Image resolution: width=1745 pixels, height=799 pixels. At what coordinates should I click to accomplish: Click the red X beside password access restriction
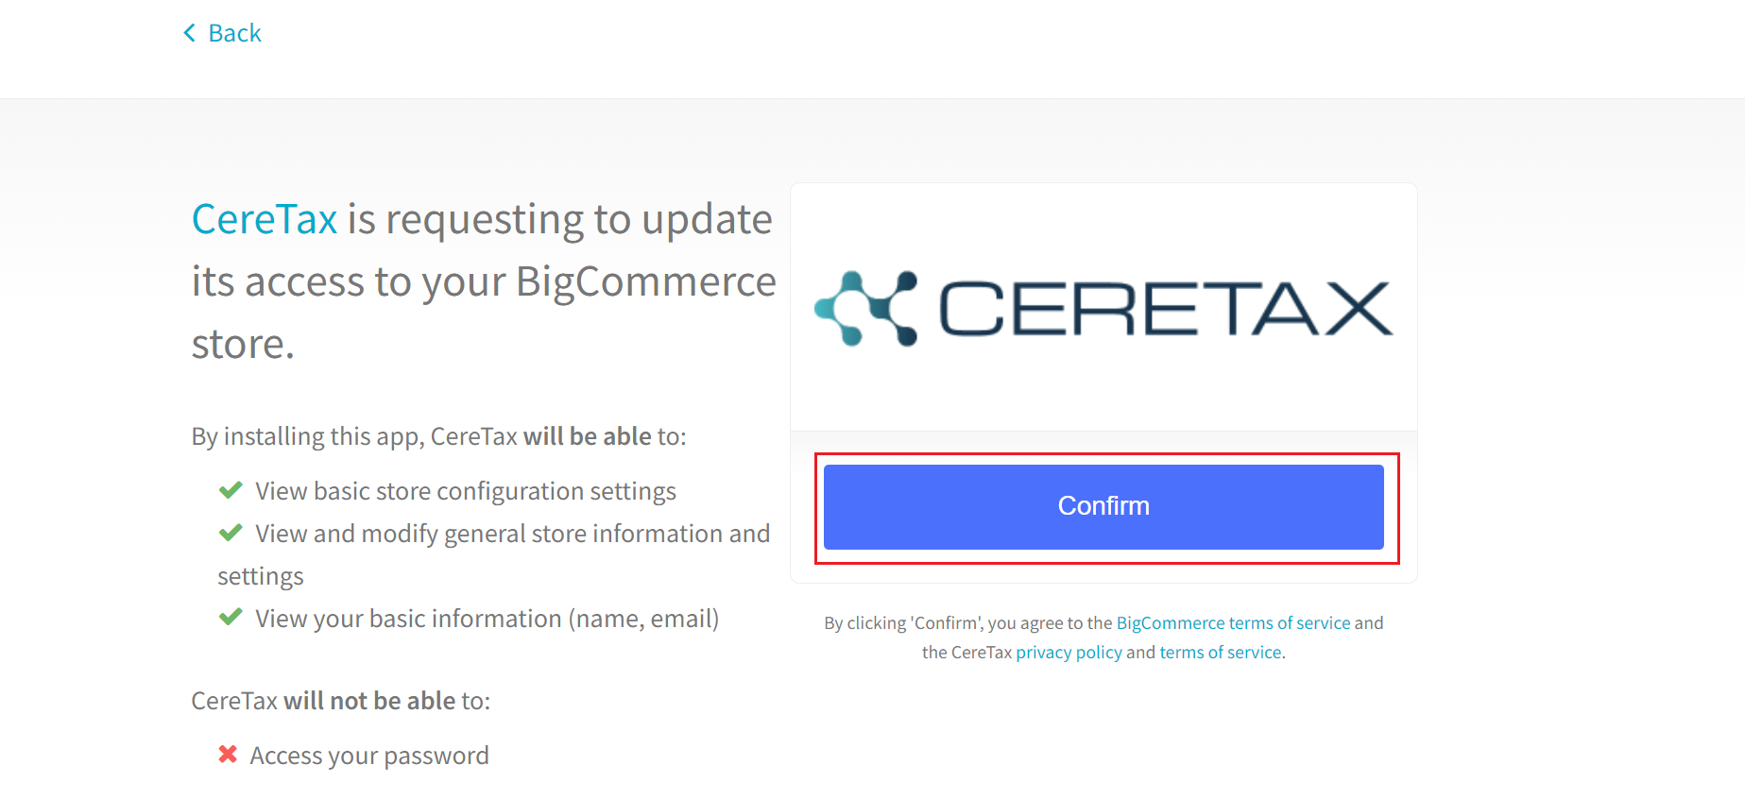(227, 754)
